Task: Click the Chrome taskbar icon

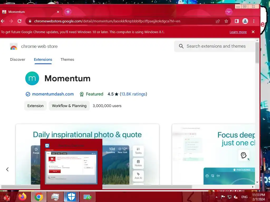Action: (39, 197)
